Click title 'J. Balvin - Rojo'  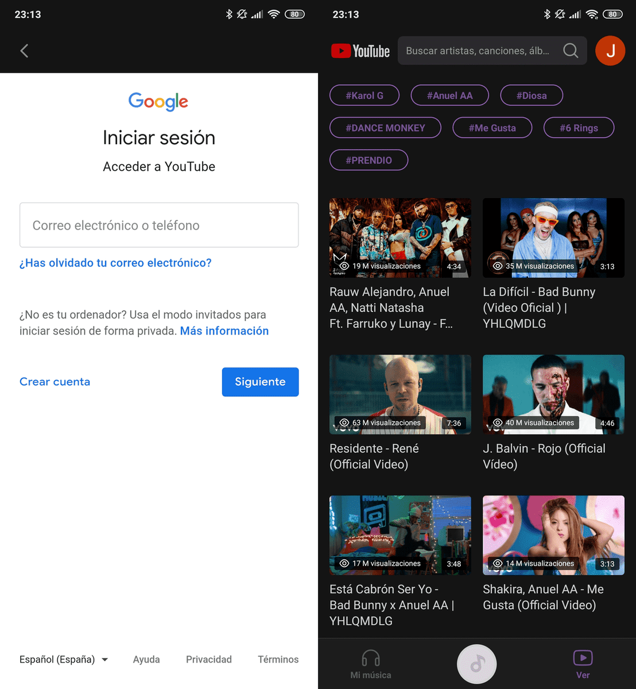tap(544, 456)
